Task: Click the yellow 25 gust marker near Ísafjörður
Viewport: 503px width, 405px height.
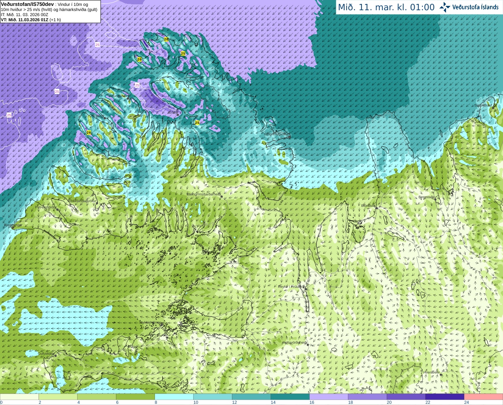Action: 197,123
